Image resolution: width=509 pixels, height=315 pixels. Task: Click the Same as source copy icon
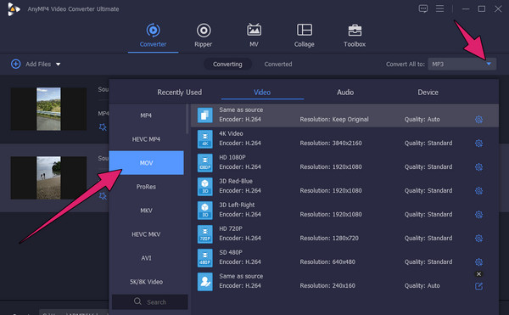(205, 115)
